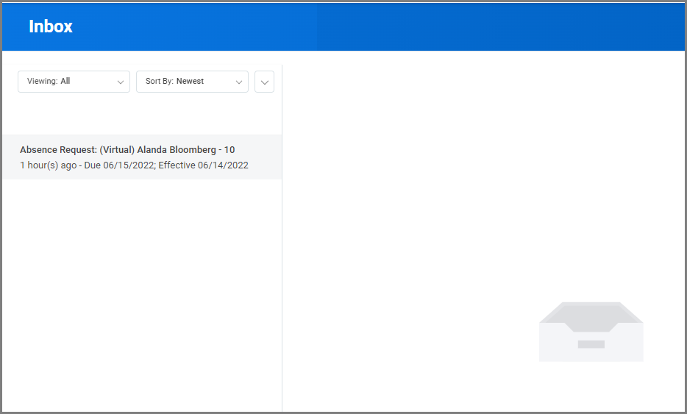This screenshot has width=687, height=414.
Task: Open the Viewing: All dropdown
Action: pos(74,82)
